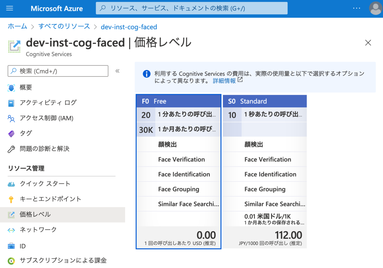
Task: Click the external link icon after 詳細情報
Action: [240, 80]
